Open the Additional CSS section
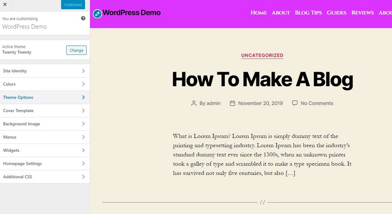Viewport: 392px width, 214px height. [x=45, y=177]
